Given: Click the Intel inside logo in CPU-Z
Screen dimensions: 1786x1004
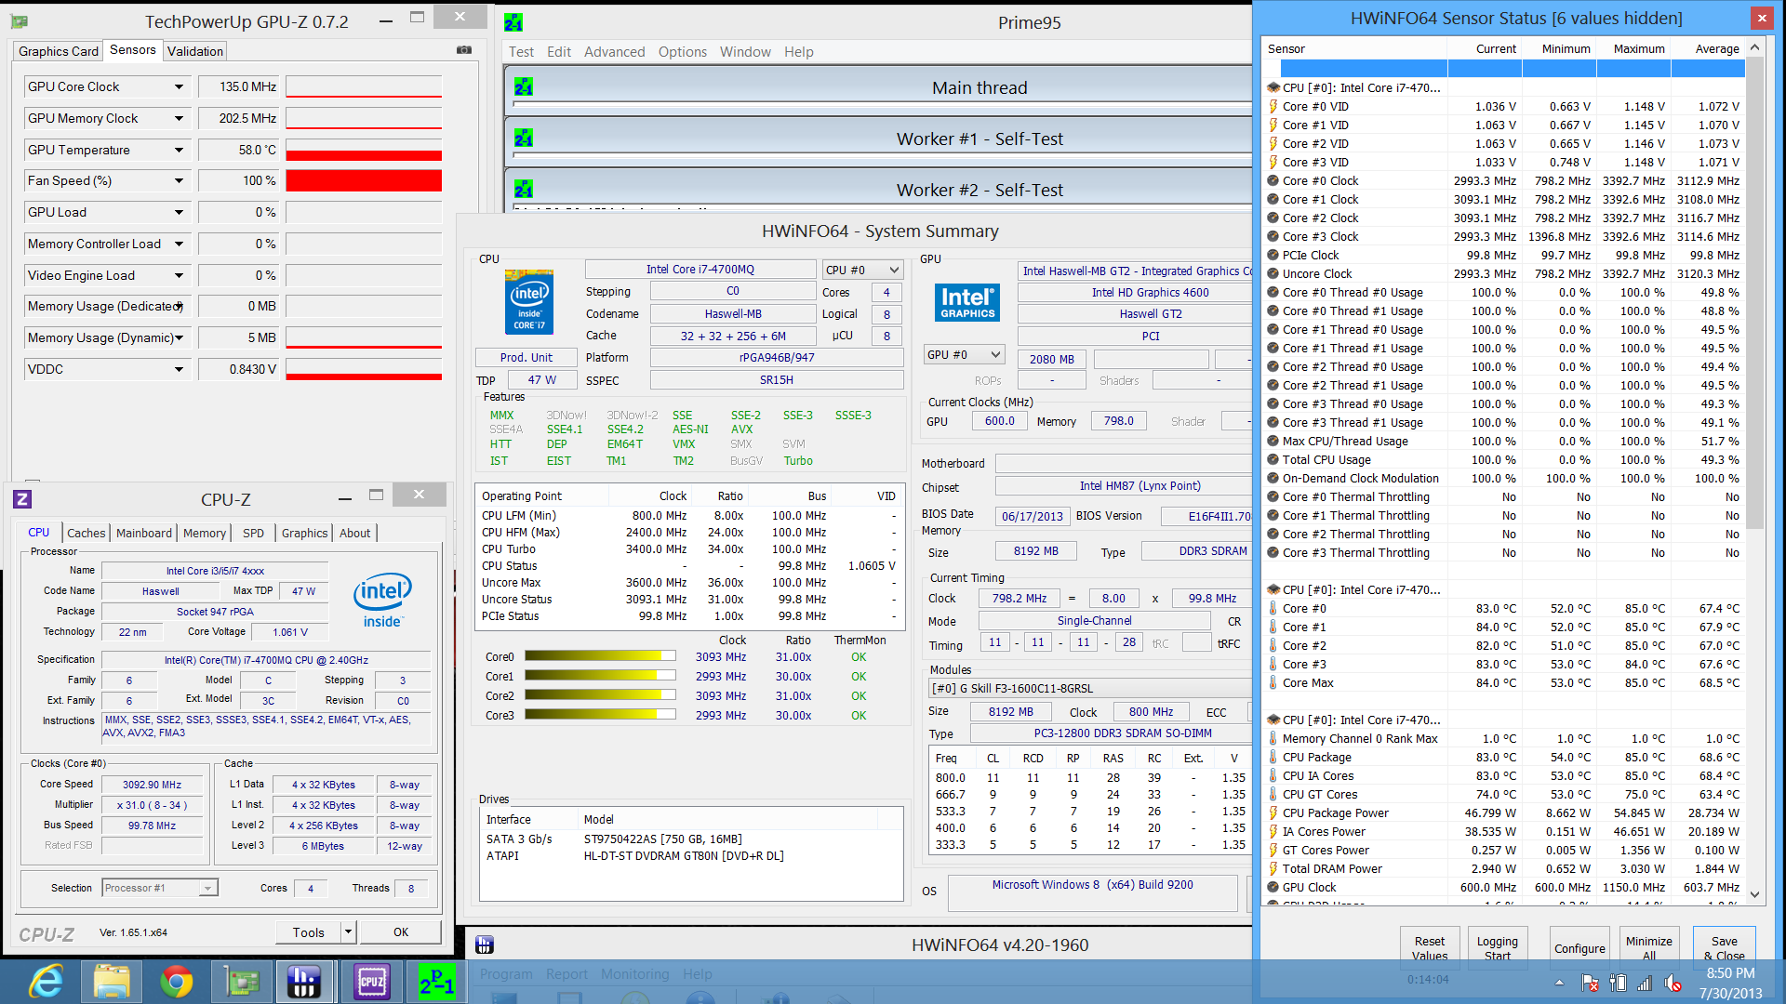Looking at the screenshot, I should [x=382, y=601].
